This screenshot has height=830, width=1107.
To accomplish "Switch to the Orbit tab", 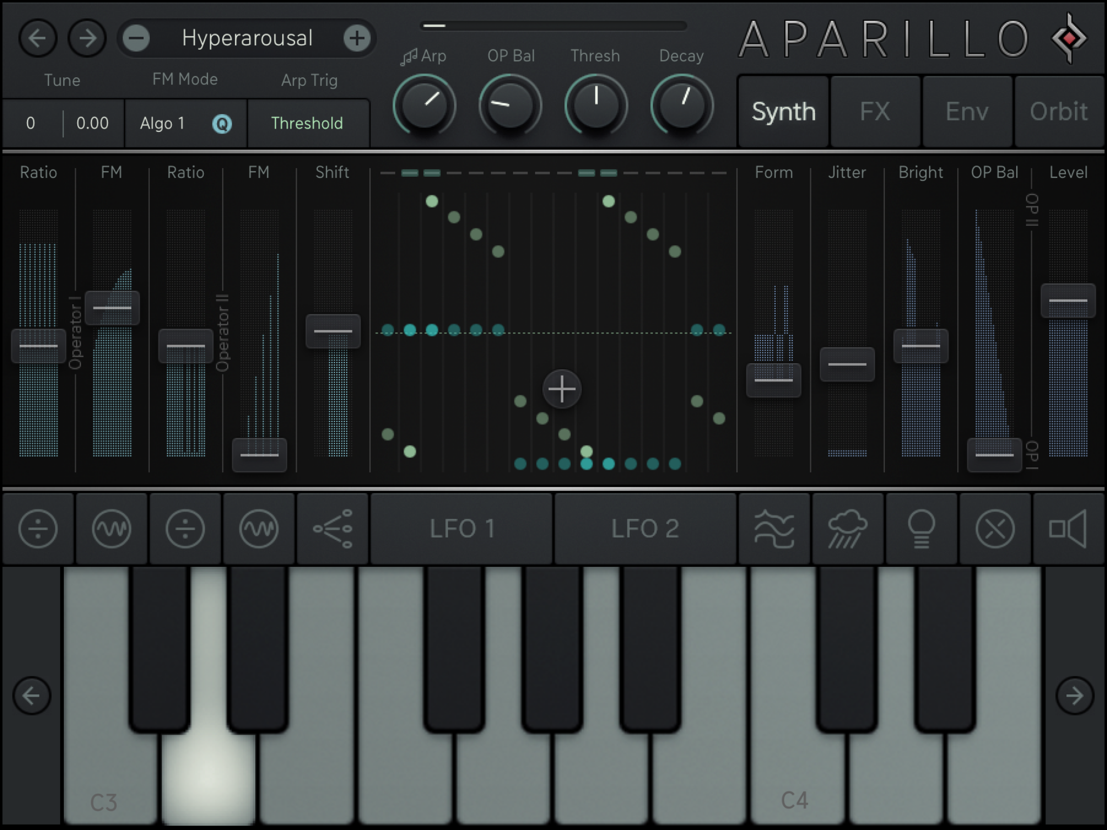I will pyautogui.click(x=1058, y=112).
